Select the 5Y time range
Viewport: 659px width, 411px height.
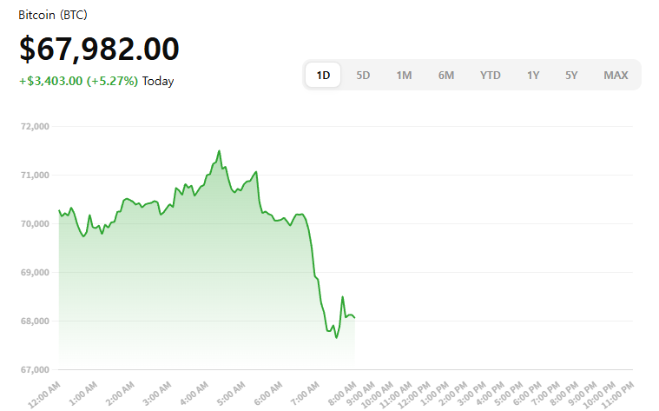click(571, 75)
